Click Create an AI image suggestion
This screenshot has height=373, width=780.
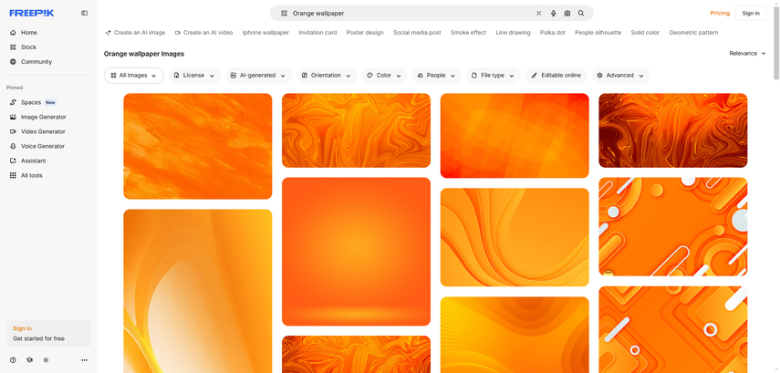[135, 32]
